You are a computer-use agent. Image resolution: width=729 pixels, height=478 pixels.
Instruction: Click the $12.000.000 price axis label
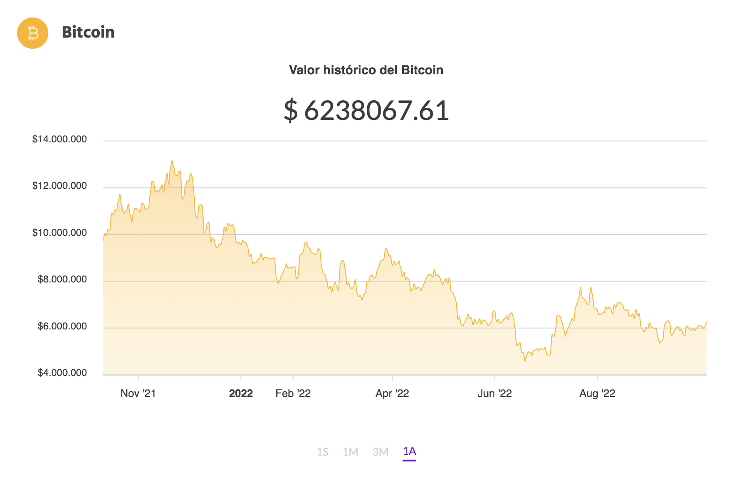pyautogui.click(x=60, y=186)
